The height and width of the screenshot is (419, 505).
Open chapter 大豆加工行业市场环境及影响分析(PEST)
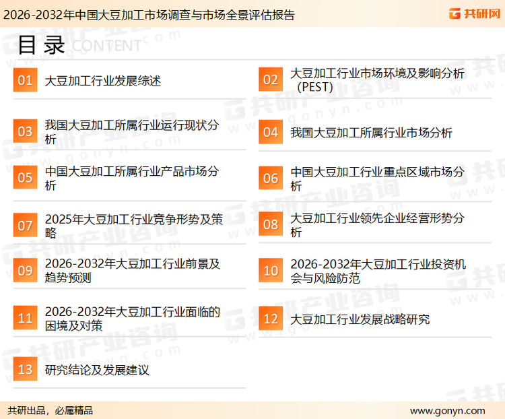377,80
